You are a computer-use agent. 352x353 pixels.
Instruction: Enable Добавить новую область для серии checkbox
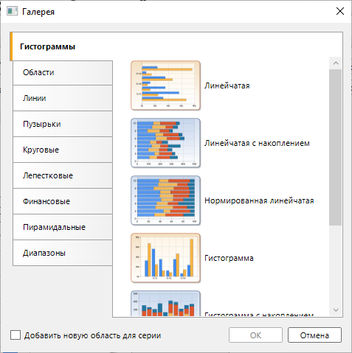click(x=15, y=335)
